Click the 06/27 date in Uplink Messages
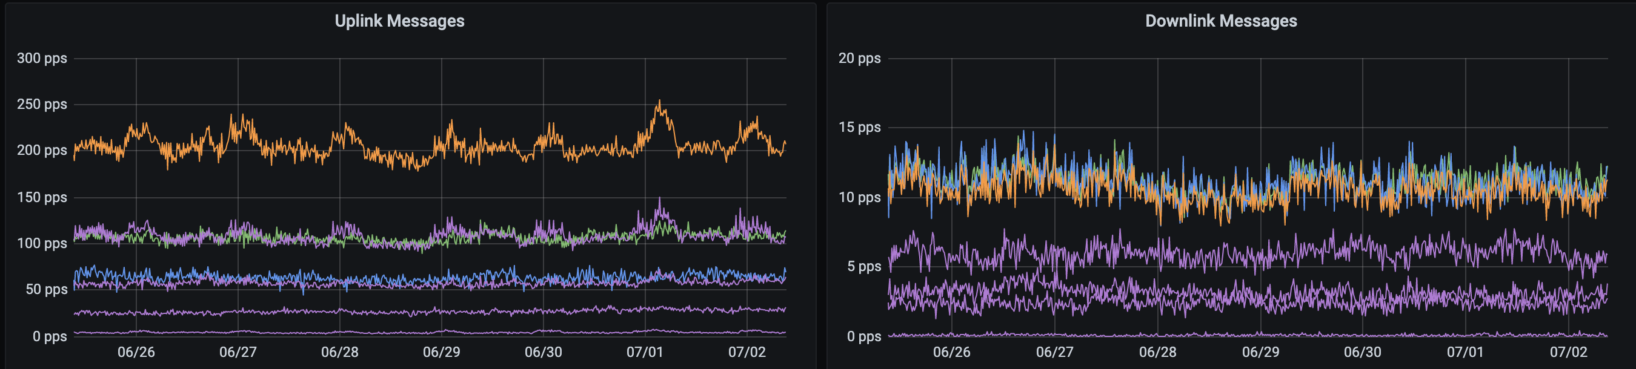The height and width of the screenshot is (369, 1636). 238,353
